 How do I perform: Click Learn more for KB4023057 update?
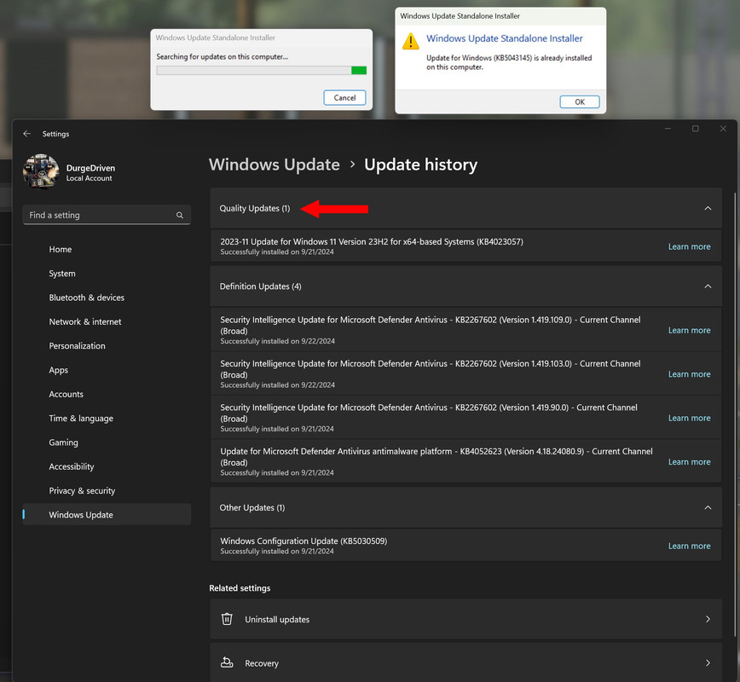click(x=689, y=246)
